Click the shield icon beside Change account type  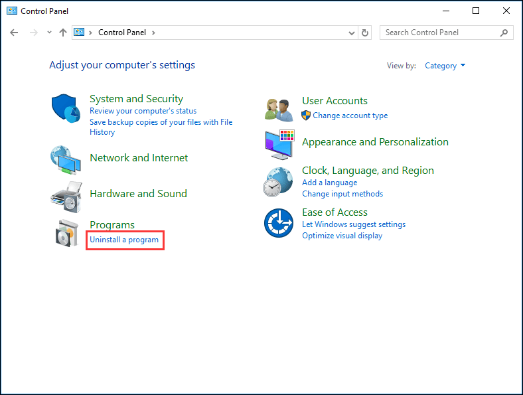pyautogui.click(x=306, y=116)
